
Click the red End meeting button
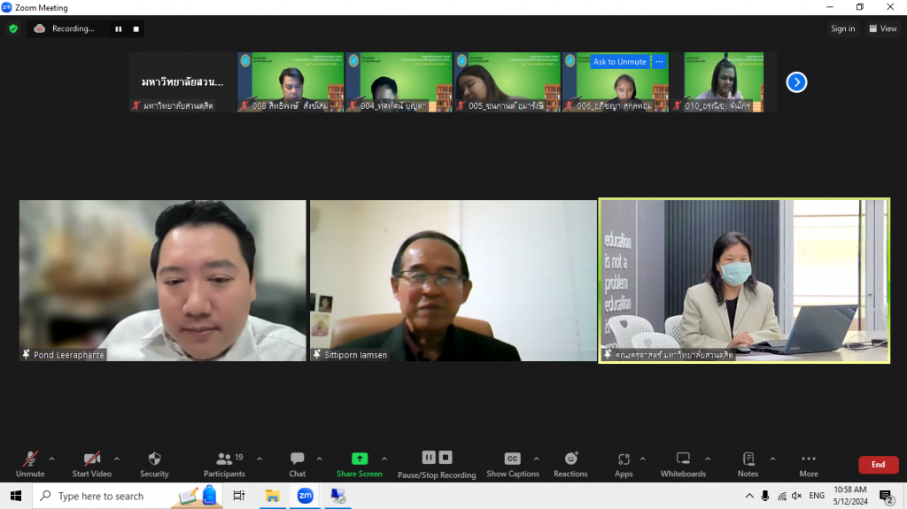(878, 465)
